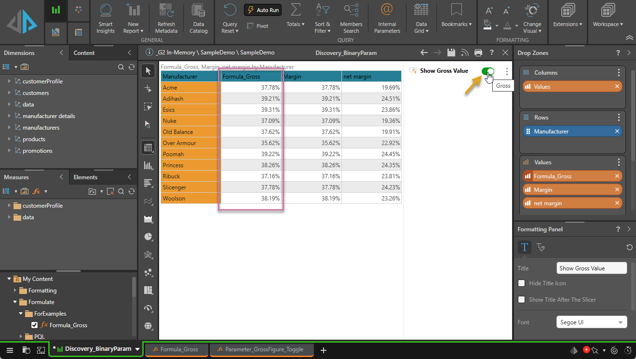This screenshot has width=636, height=359.
Task: Uncheck the Formula_Gross content item checkbox
Action: point(34,325)
